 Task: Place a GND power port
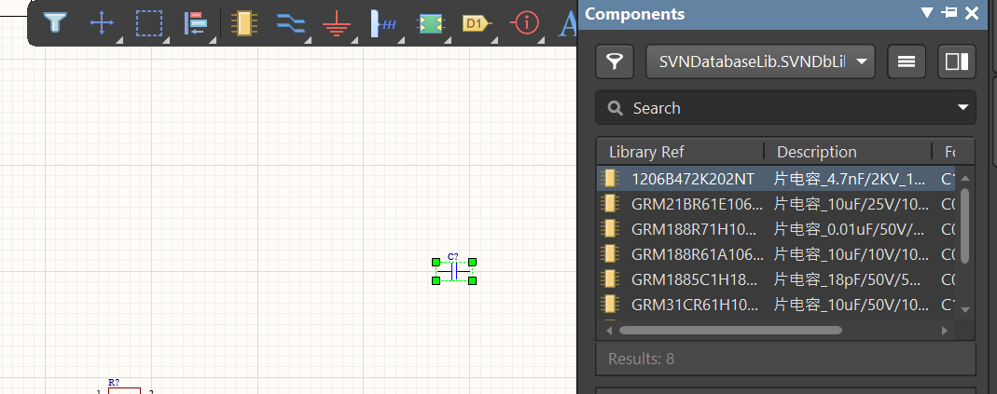point(337,24)
